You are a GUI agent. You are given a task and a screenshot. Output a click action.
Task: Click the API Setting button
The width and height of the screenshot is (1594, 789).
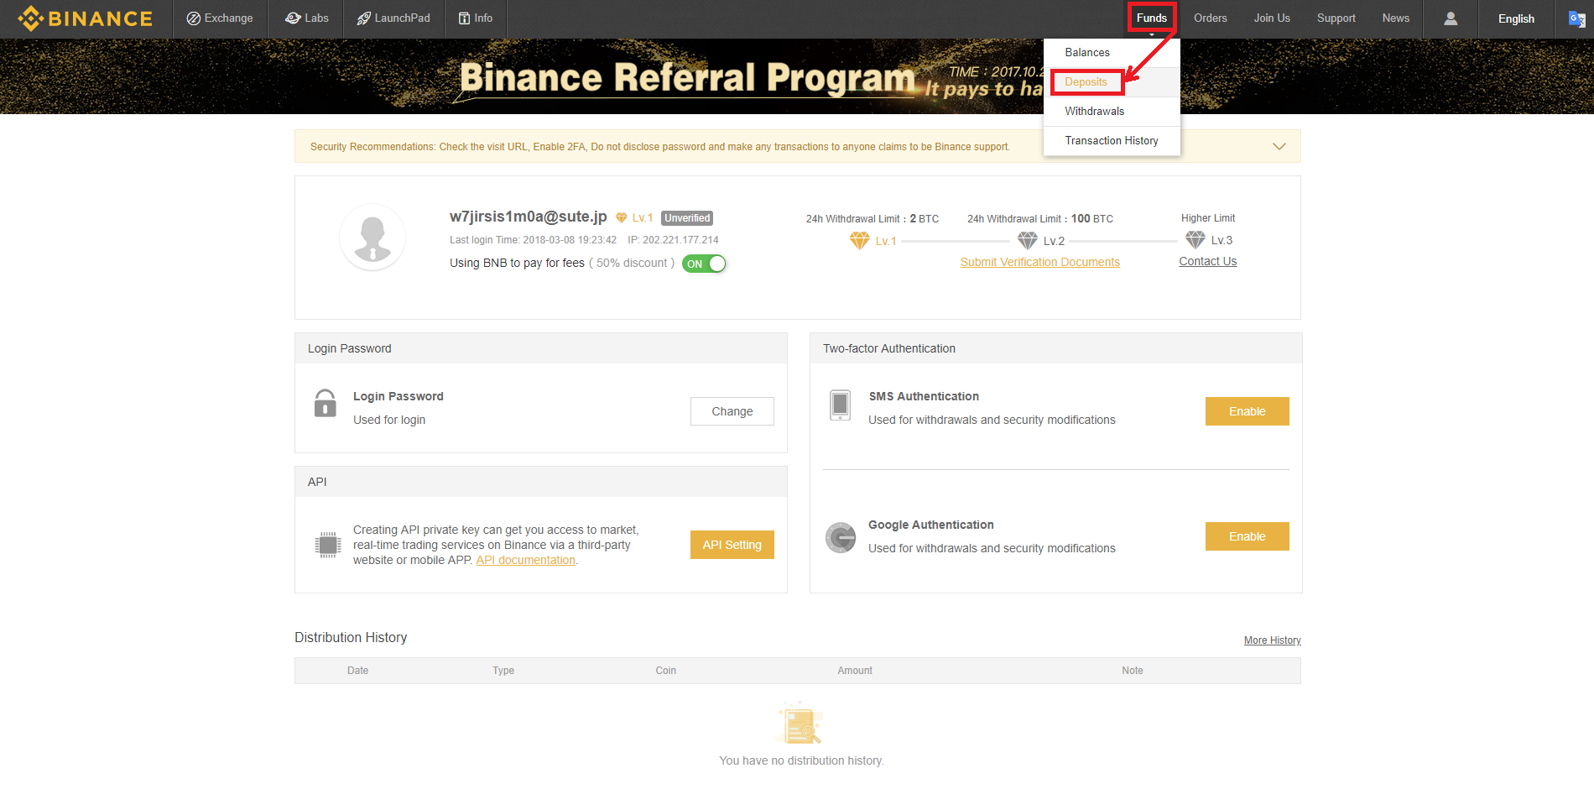pyautogui.click(x=732, y=545)
